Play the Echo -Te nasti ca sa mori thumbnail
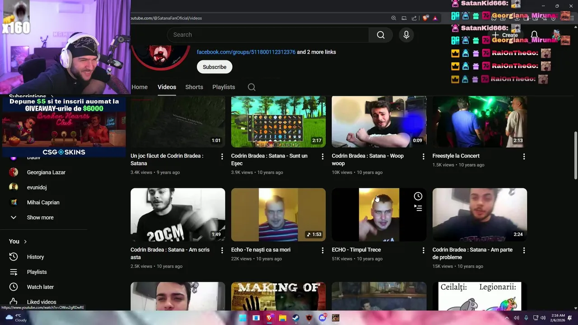Viewport: 578px width, 325px height. [279, 215]
